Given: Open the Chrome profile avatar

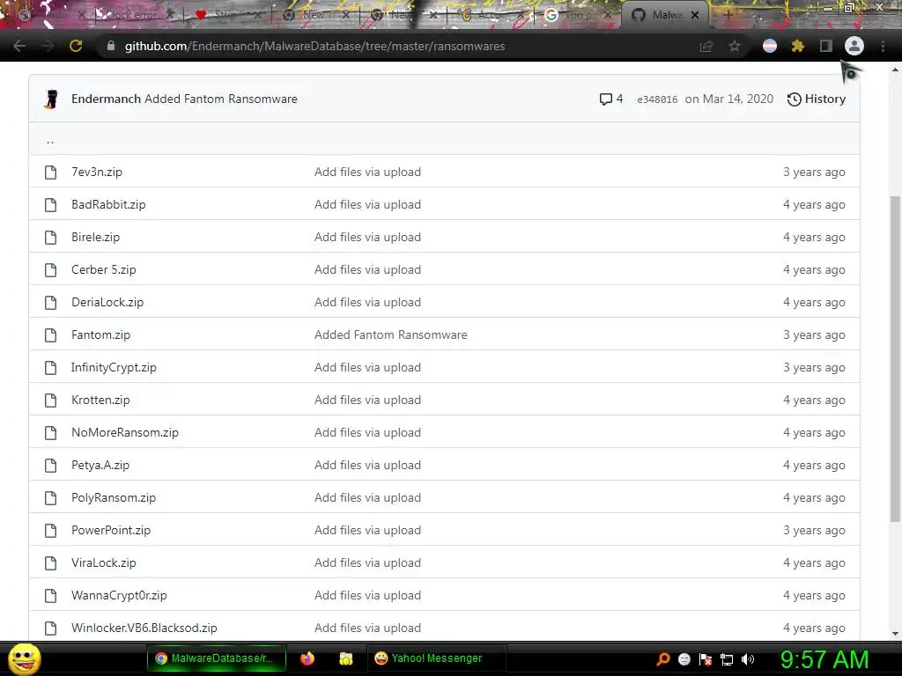Looking at the screenshot, I should tap(854, 46).
